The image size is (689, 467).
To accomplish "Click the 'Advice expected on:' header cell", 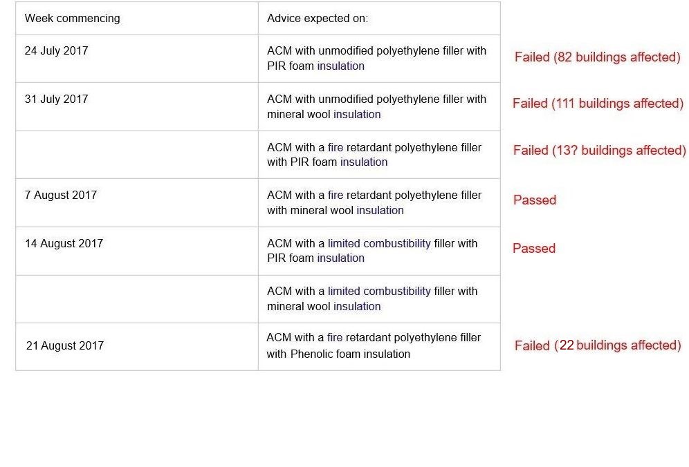I will (379, 19).
